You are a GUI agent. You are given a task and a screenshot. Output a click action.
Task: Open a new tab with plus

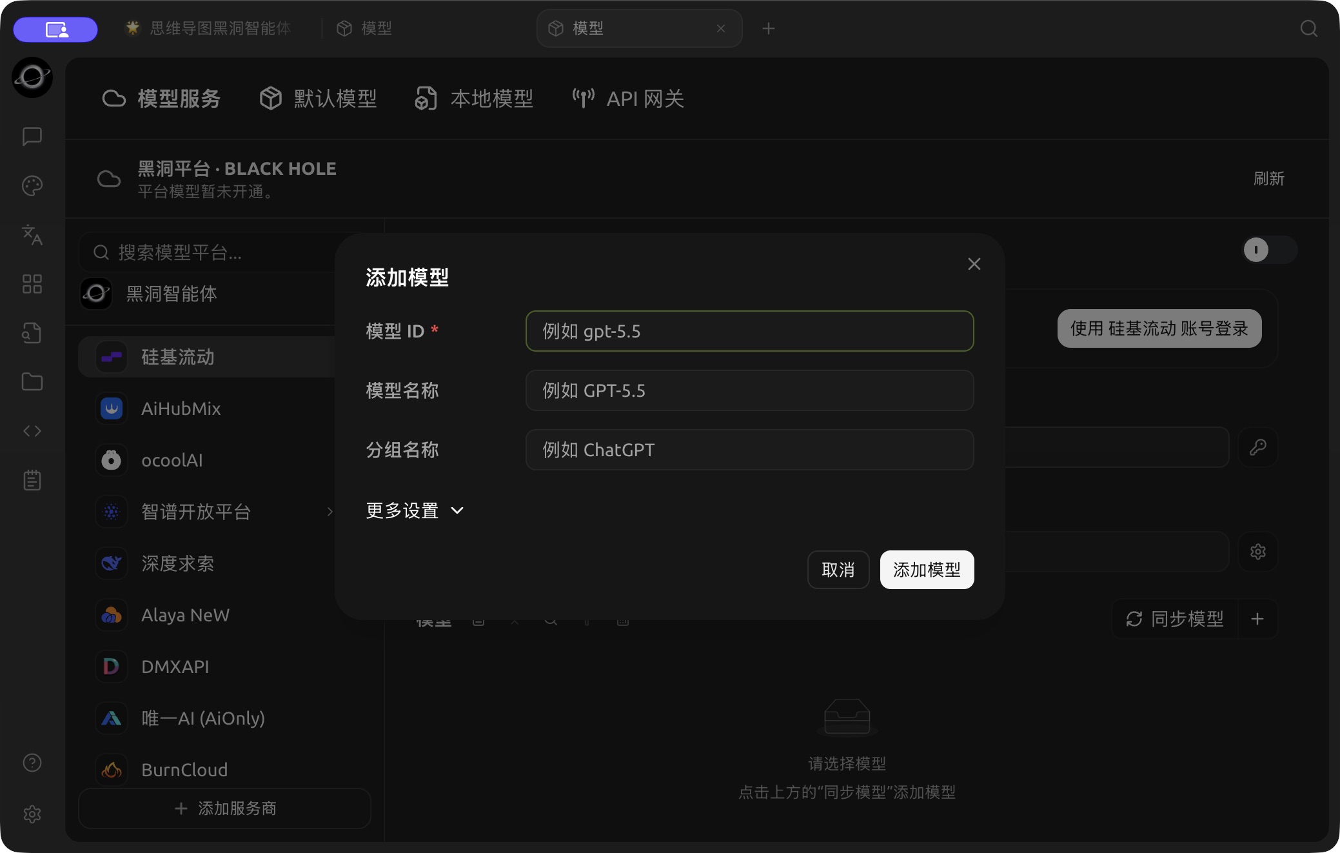click(768, 28)
